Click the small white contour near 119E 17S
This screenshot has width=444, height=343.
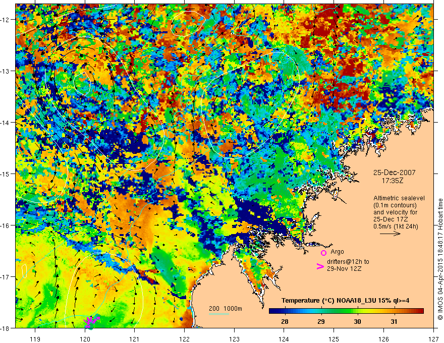tap(24, 271)
